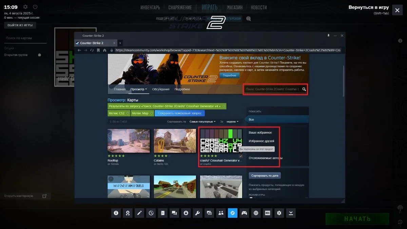Open the notes pencil icon in the overlay toolbar

[x=139, y=213]
